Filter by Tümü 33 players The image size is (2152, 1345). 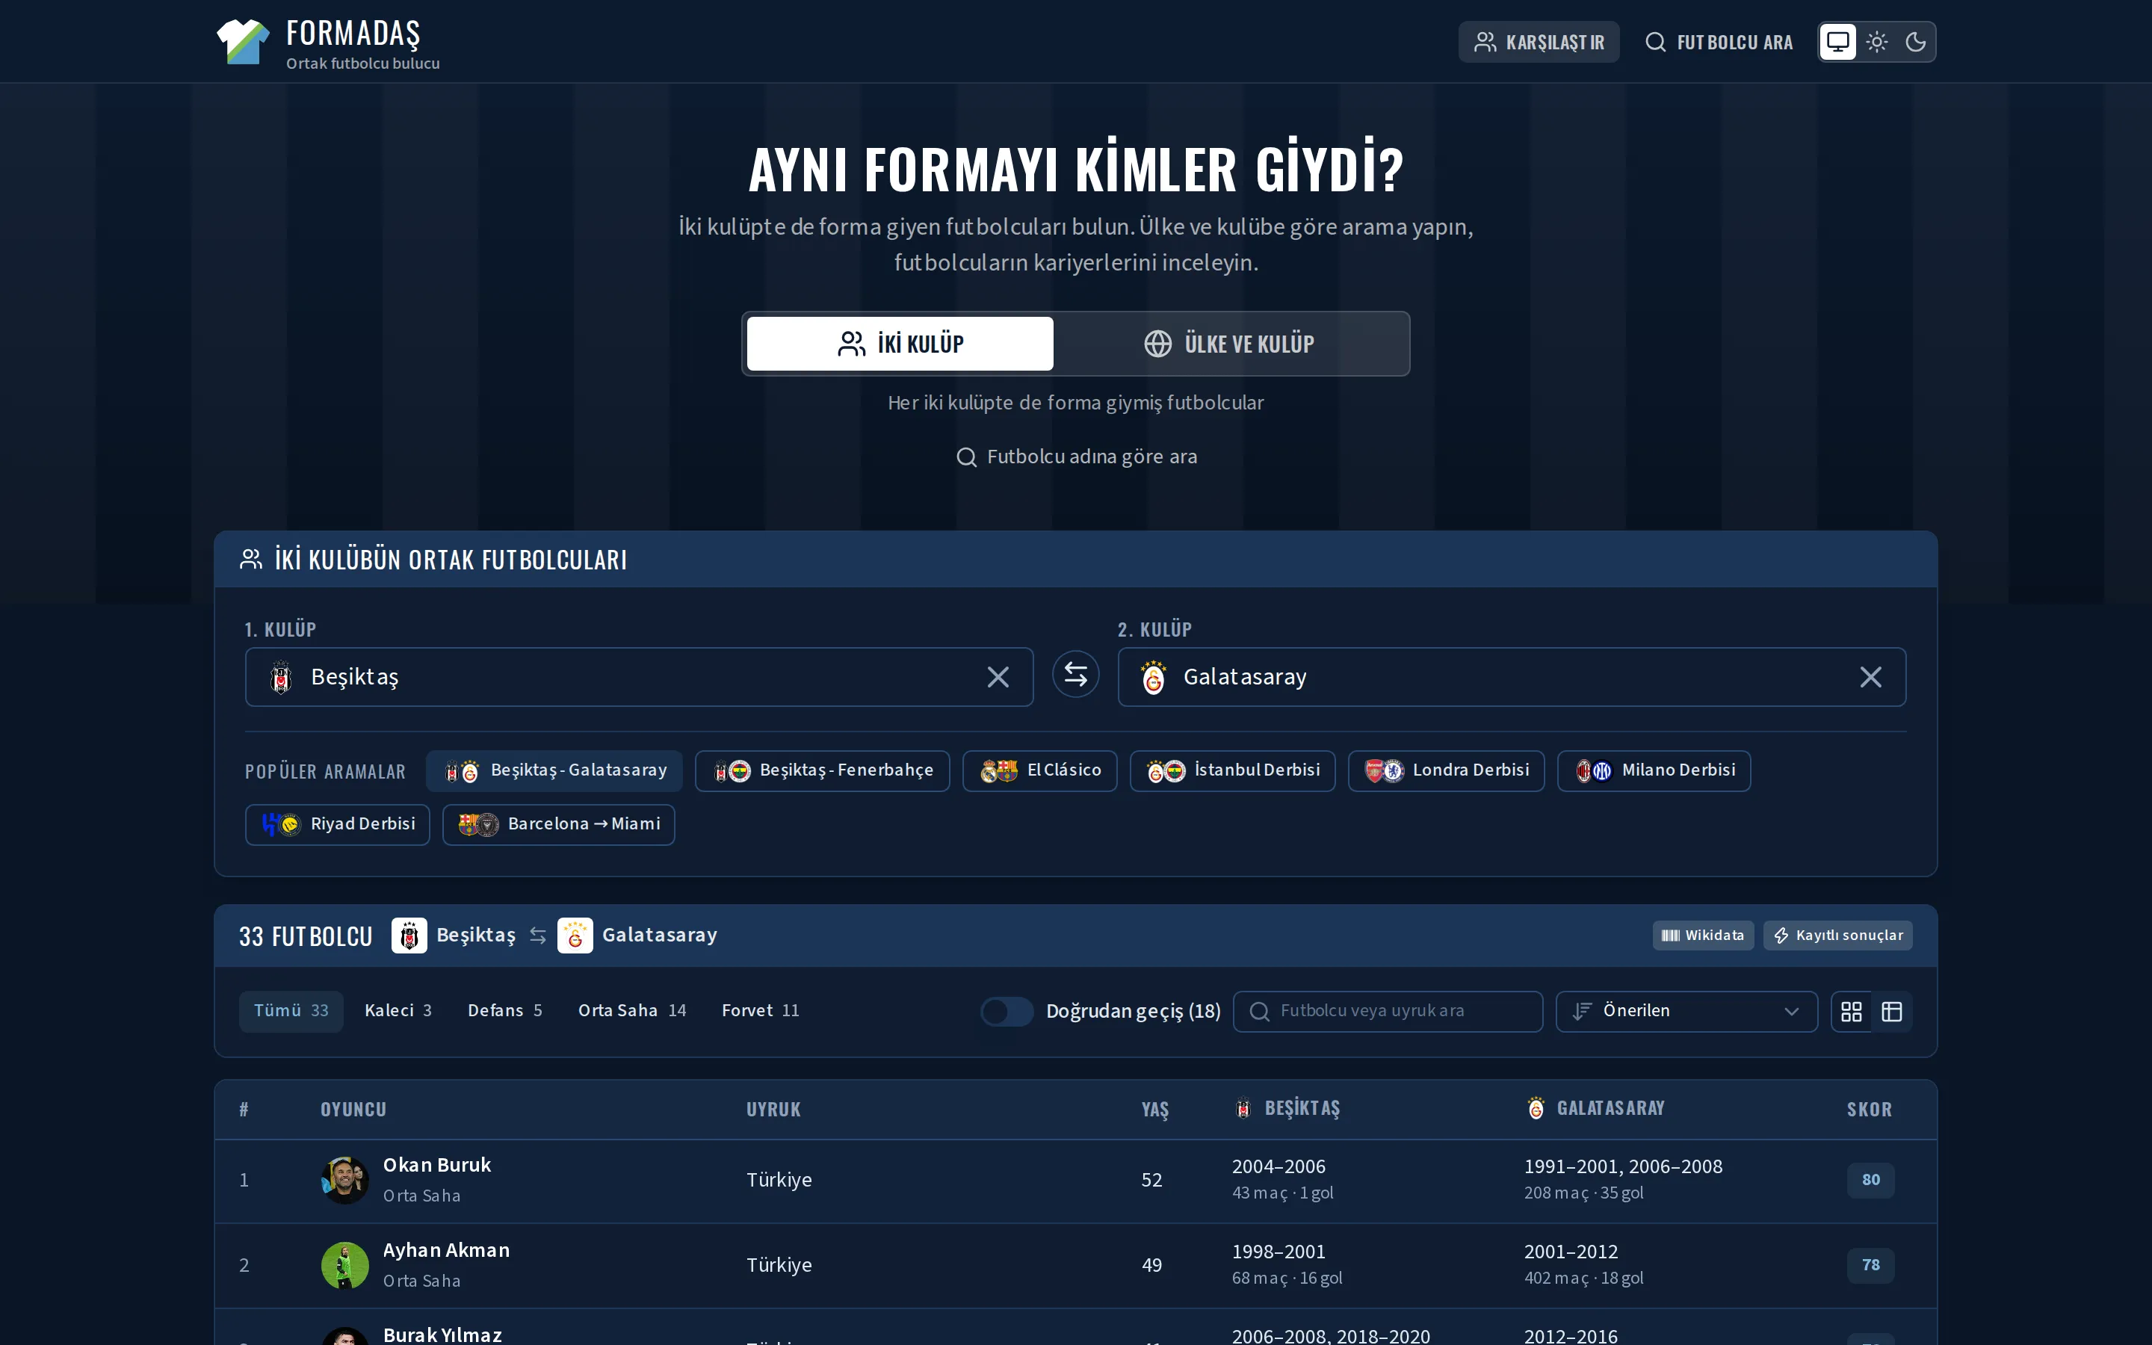click(291, 1012)
